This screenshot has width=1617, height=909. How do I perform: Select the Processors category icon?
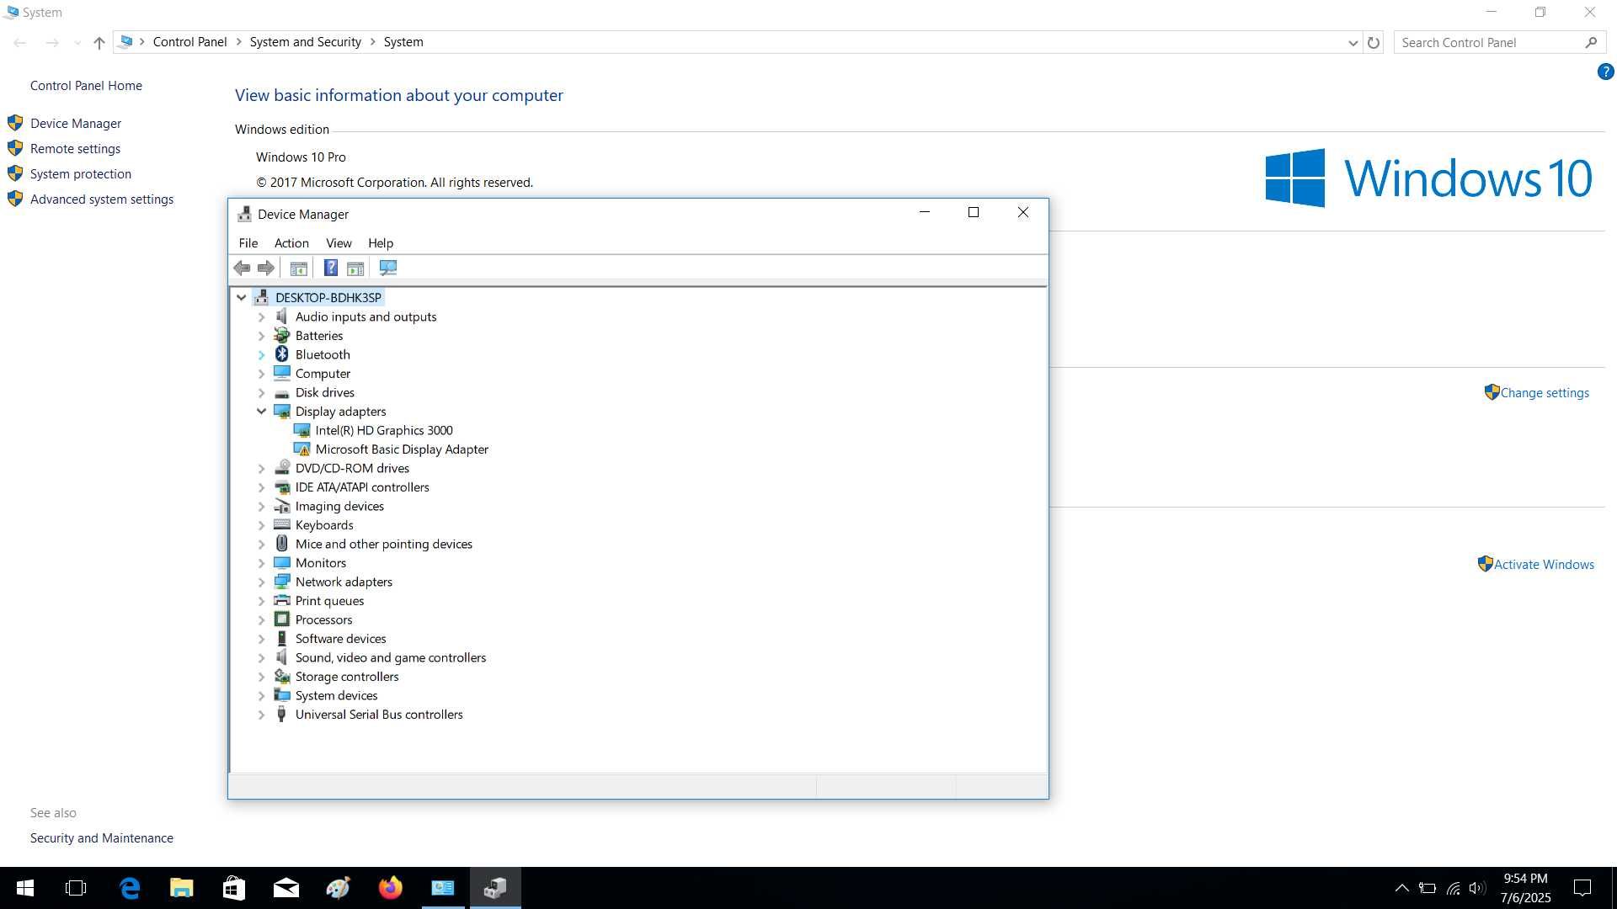(282, 619)
